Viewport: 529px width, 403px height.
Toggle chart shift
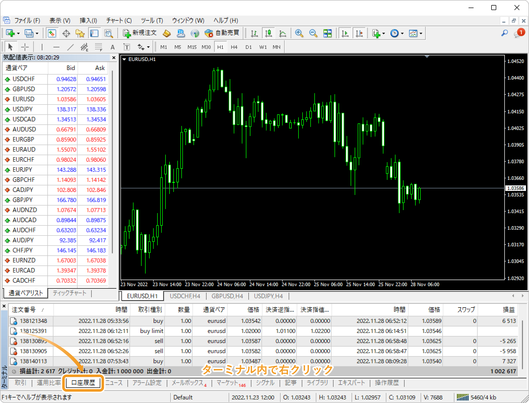pyautogui.click(x=359, y=33)
